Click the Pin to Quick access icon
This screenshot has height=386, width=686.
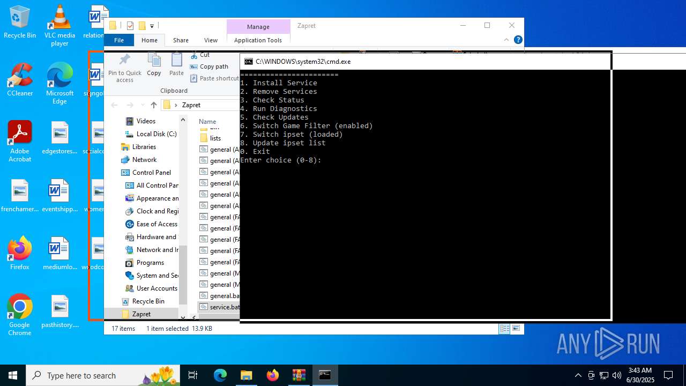coord(125,68)
